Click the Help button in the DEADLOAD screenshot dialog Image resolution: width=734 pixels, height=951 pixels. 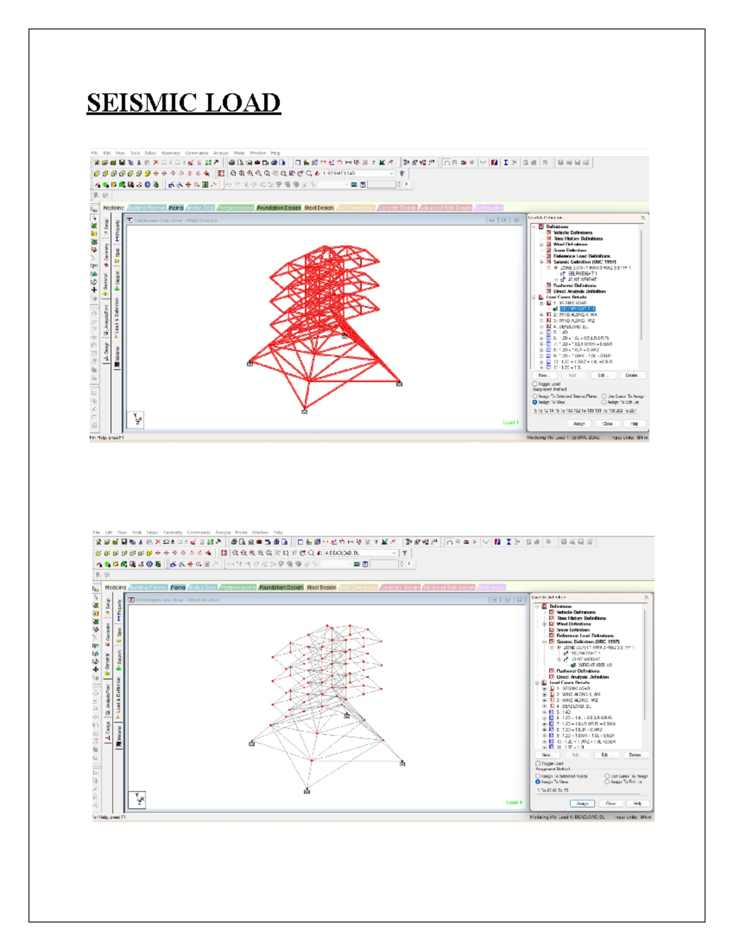pyautogui.click(x=638, y=803)
